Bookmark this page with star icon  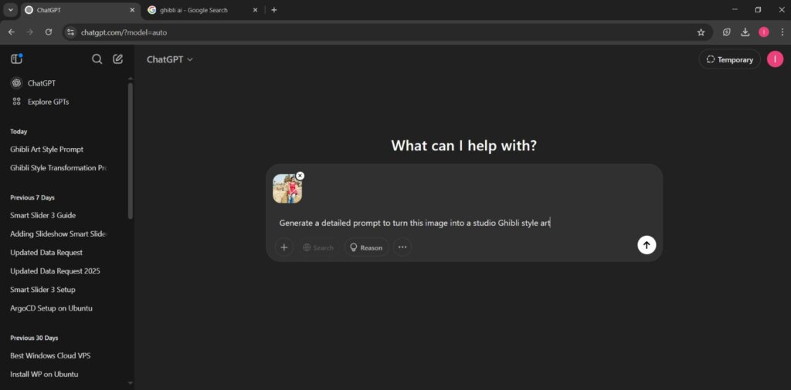(x=701, y=32)
